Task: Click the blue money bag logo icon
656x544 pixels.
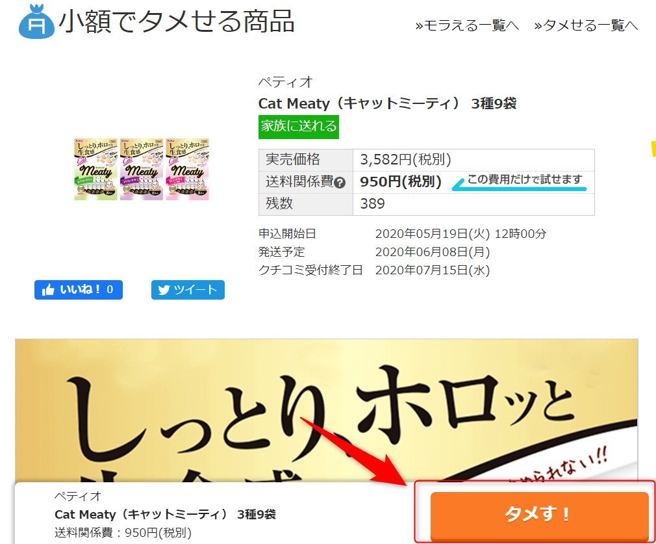Action: [36, 22]
